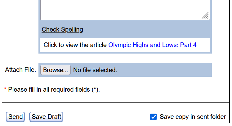This screenshot has height=126, width=232.
Task: Open the Olympic Highs and Lows: Part 4 article
Action: (x=152, y=45)
